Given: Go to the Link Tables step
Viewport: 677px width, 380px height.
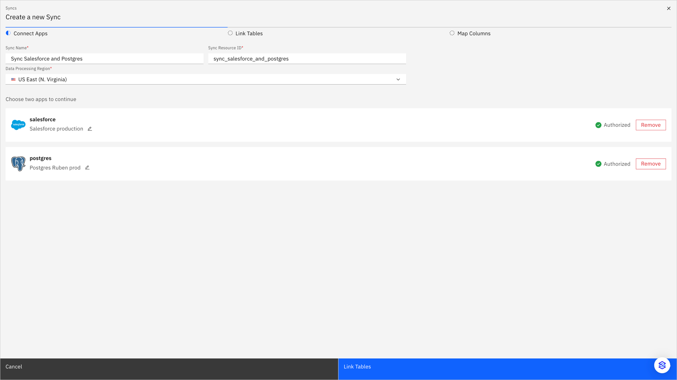Looking at the screenshot, I should (249, 33).
